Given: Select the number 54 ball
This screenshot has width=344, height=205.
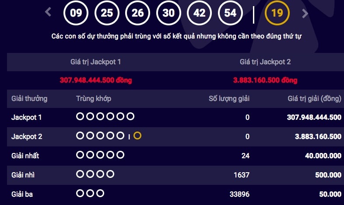Looking at the screenshot, I should (230, 13).
